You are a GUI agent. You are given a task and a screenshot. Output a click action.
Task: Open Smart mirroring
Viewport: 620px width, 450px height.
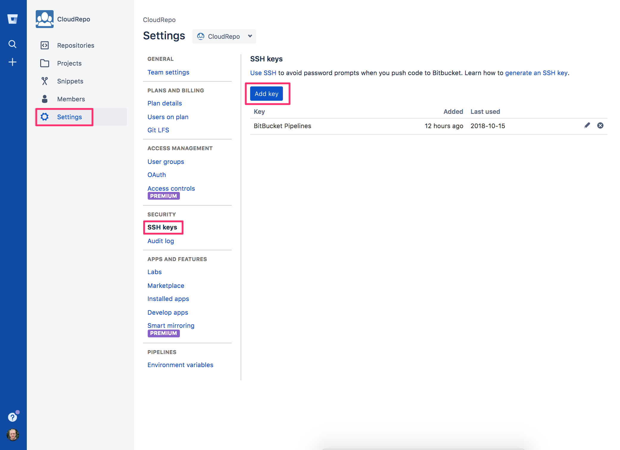coord(171,325)
